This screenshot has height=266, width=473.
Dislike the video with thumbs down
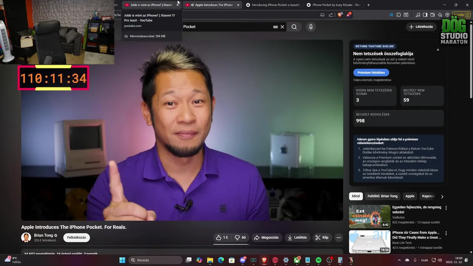(241, 238)
